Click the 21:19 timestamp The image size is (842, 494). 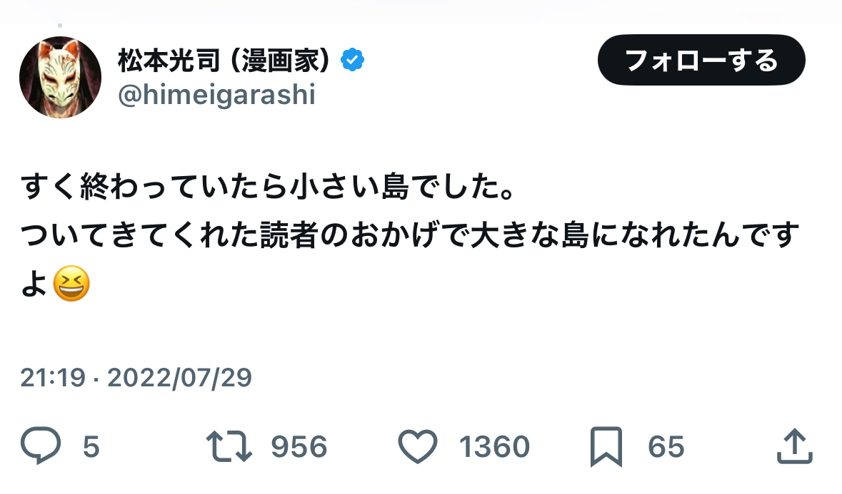51,377
